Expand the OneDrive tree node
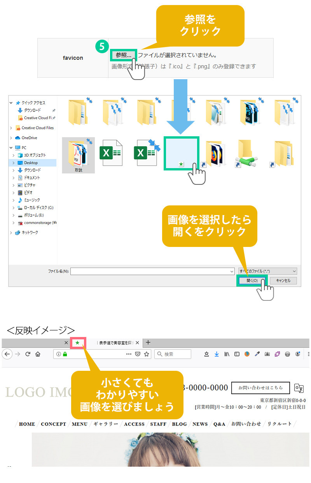 (11, 138)
